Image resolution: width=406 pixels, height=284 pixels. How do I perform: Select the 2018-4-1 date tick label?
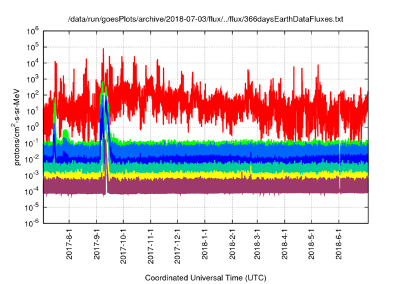[285, 244]
